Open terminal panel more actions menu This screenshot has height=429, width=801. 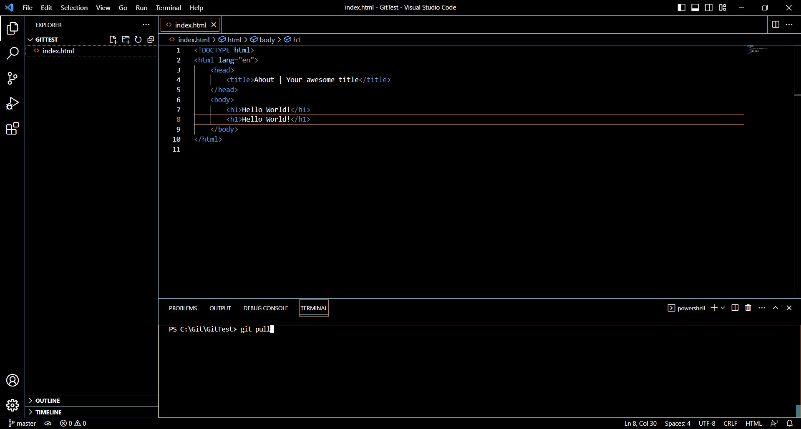762,308
